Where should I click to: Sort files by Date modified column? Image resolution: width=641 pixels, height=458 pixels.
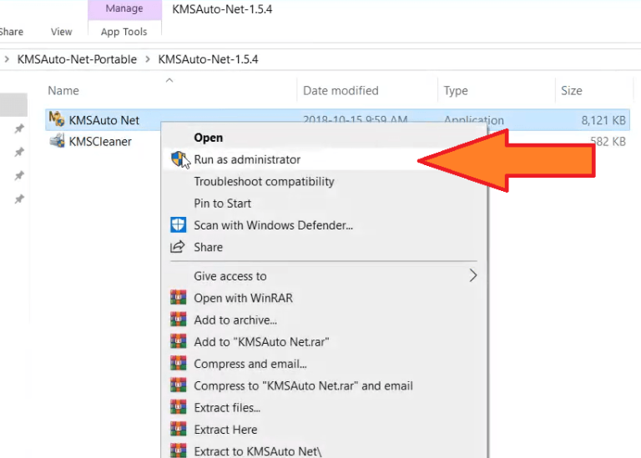coord(341,90)
